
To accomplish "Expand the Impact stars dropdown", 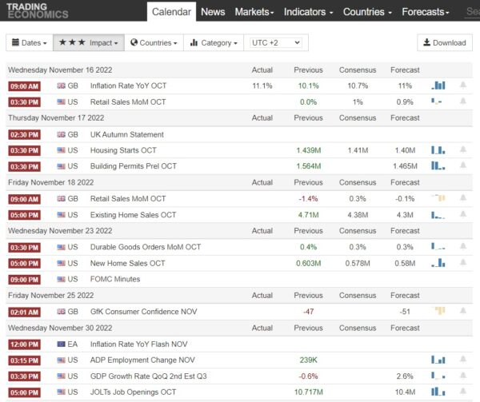I will coord(88,42).
